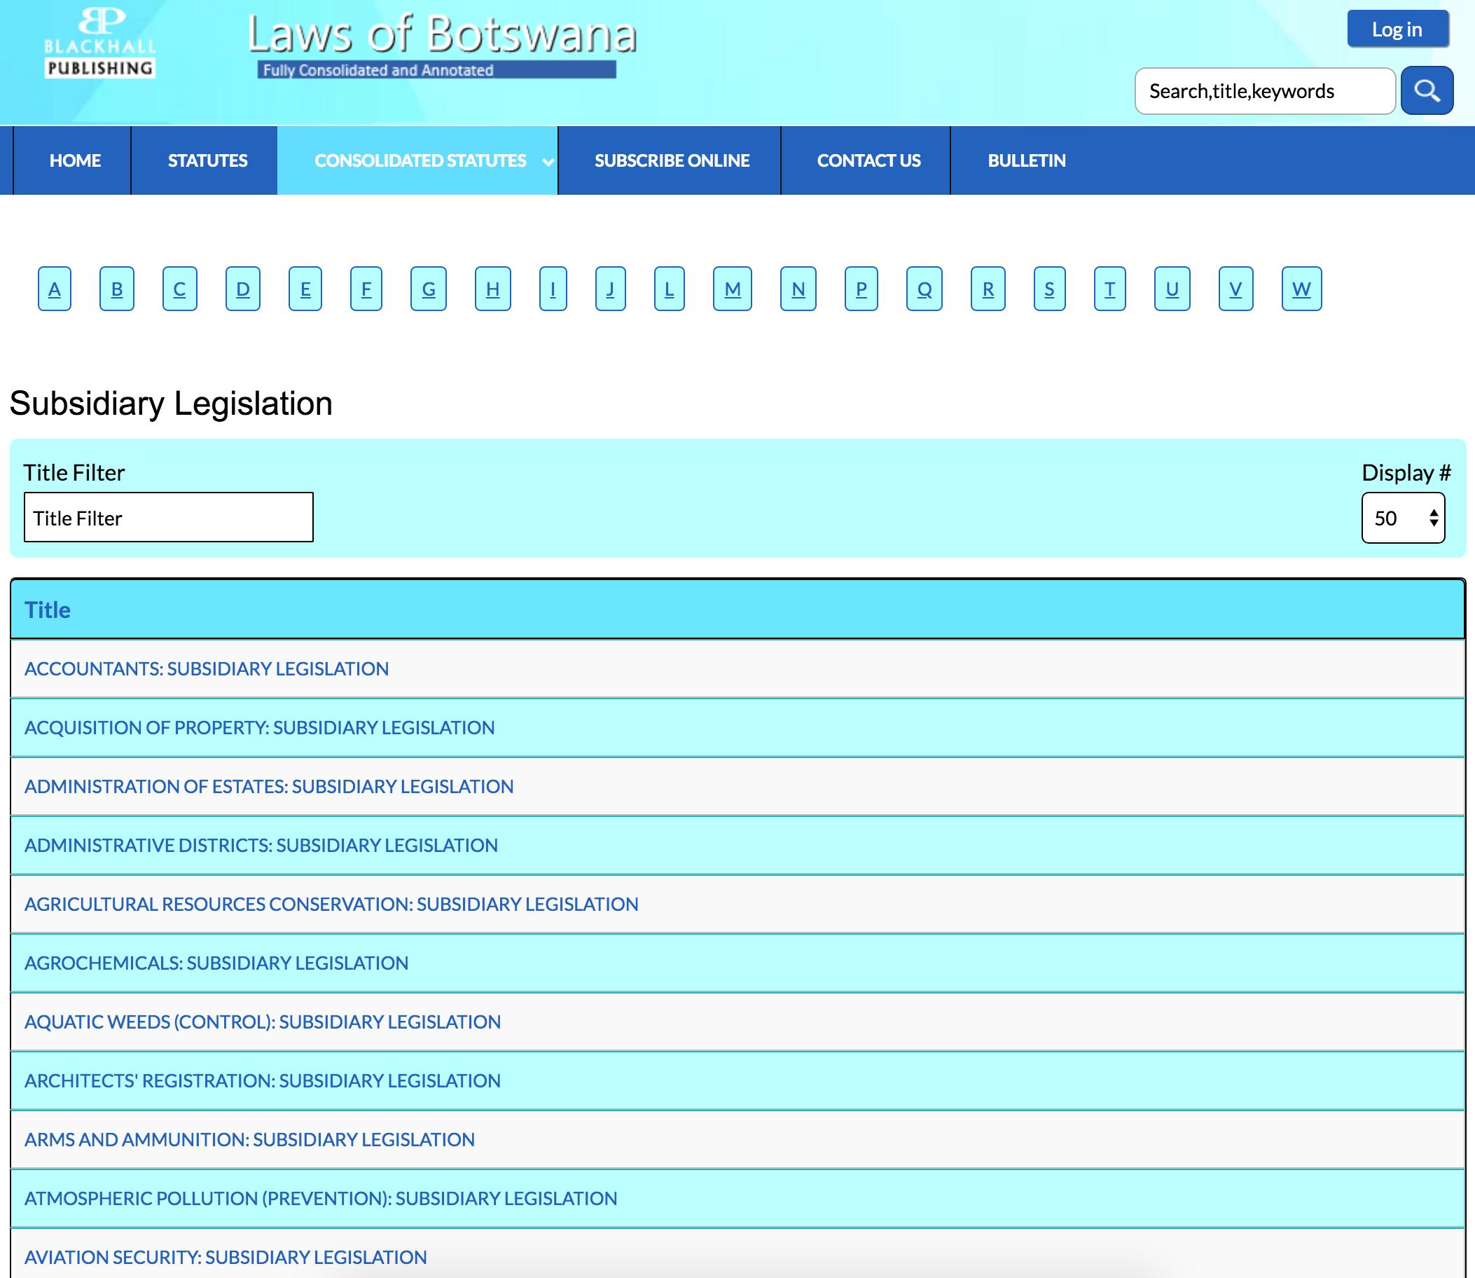Screen dimensions: 1475x1278
Task: Switch to the Statutes menu item
Action: coord(207,160)
